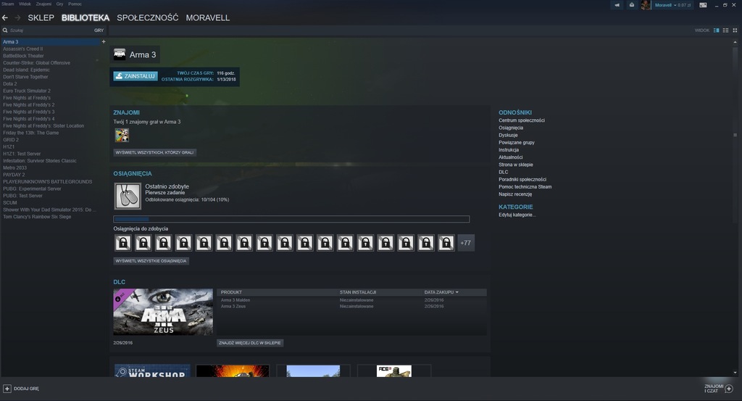Open the MORAVELL profile tab
This screenshot has height=401, width=742.
[208, 17]
